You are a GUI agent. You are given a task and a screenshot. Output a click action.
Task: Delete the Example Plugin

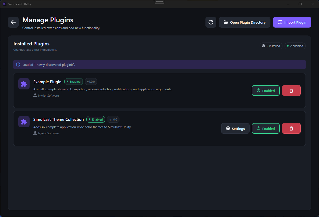click(291, 91)
